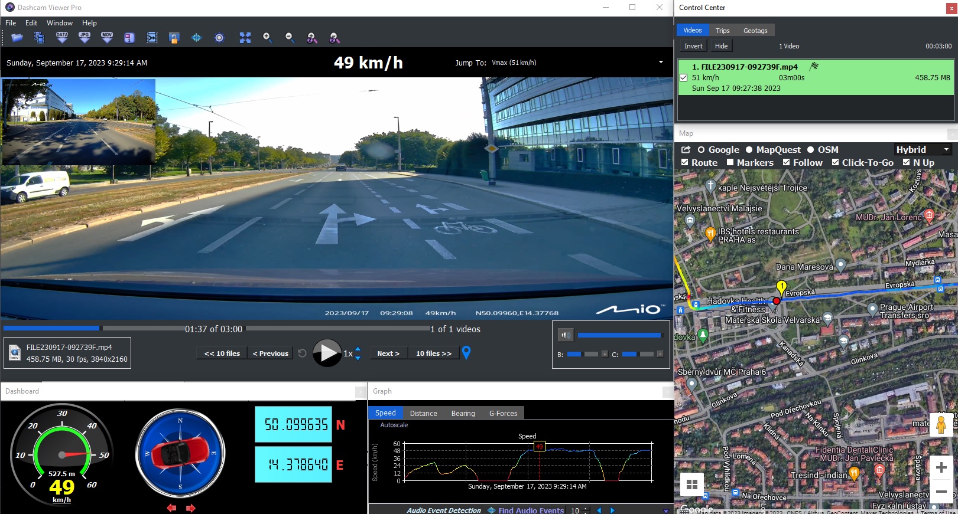Click the Invert button

(x=693, y=46)
